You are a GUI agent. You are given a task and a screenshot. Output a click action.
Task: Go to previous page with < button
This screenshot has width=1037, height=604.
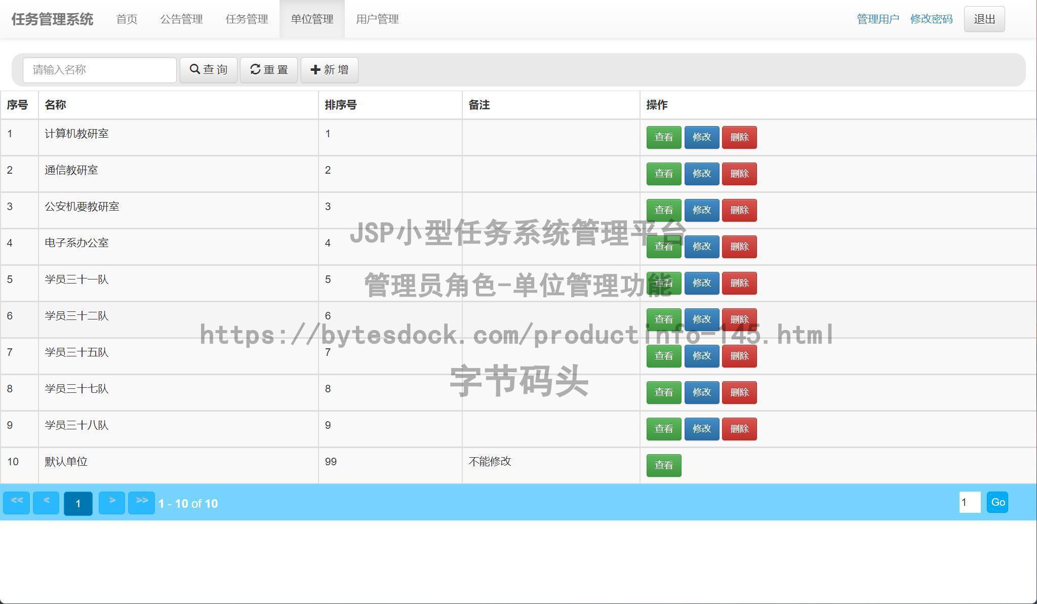(46, 503)
